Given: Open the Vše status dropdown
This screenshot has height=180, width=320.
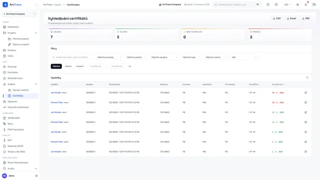Looking at the screenshot, I should click(244, 57).
